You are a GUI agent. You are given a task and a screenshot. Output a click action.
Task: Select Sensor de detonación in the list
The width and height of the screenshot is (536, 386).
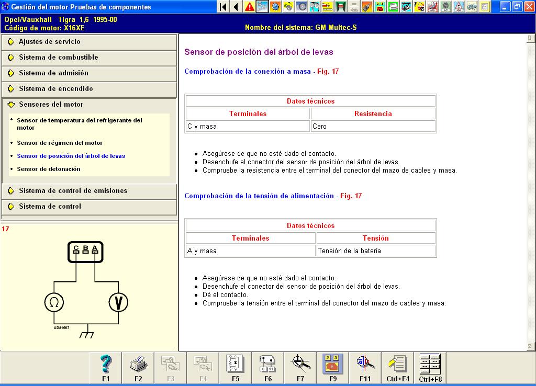coord(49,169)
